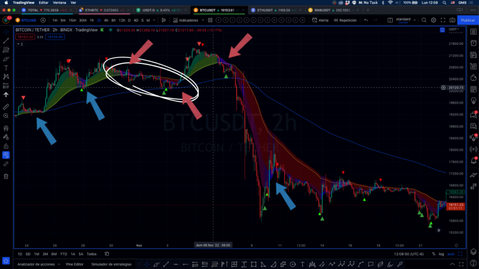This screenshot has height=269, width=479.
Task: Open the Ventana menu in menu bar
Action: click(x=59, y=2)
